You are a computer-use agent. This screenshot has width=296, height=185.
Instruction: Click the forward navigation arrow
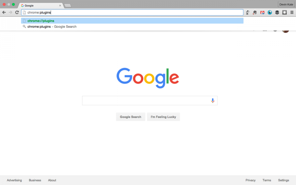point(11,13)
